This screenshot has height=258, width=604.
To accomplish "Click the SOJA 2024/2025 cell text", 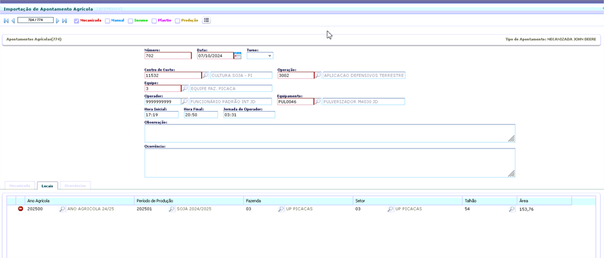I will pos(194,209).
